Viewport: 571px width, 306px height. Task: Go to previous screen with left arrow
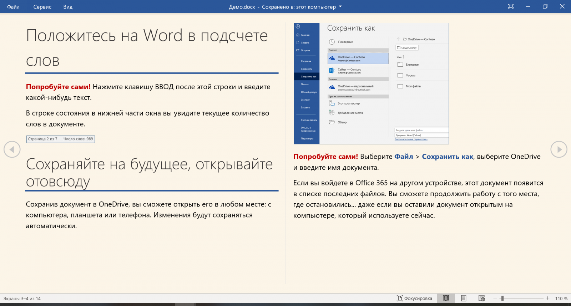tap(12, 149)
